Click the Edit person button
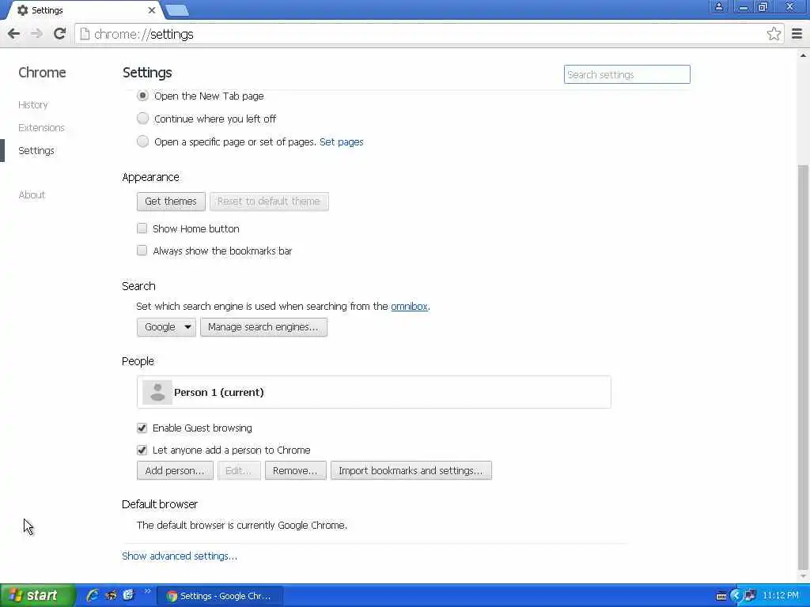The width and height of the screenshot is (810, 607). point(239,471)
